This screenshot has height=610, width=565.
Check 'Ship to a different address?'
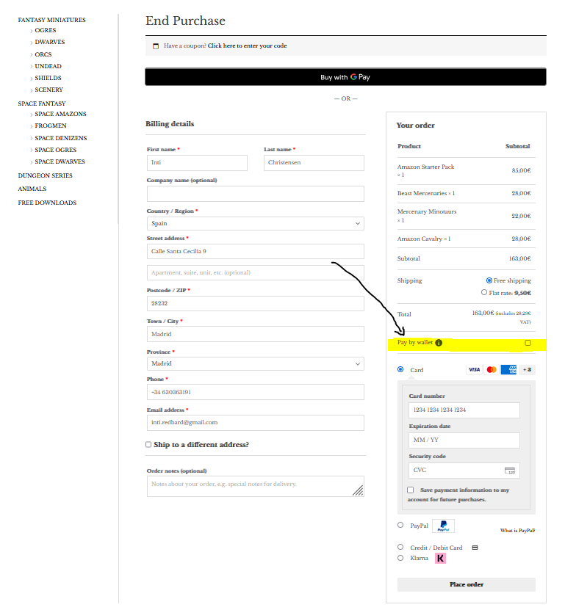(x=148, y=444)
